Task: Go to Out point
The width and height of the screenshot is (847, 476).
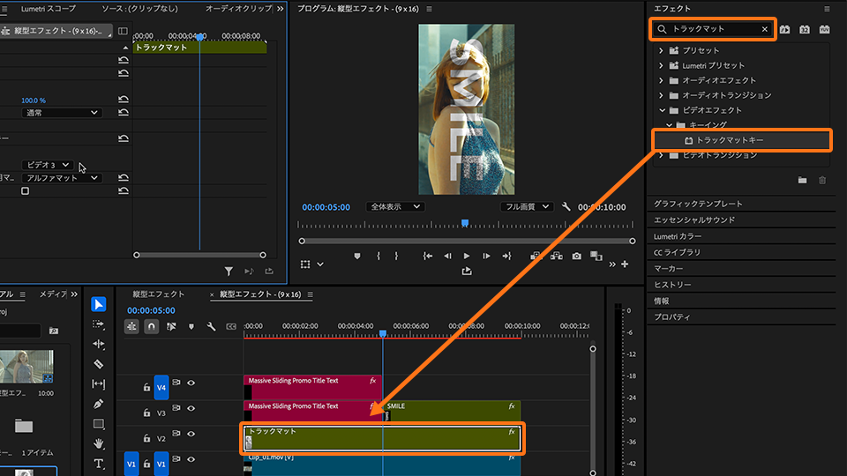Action: coord(506,257)
